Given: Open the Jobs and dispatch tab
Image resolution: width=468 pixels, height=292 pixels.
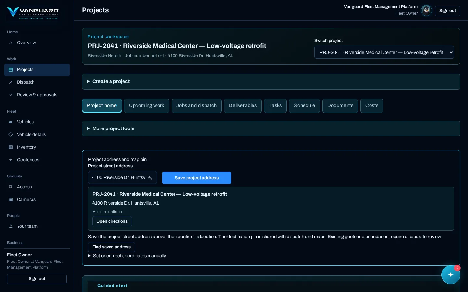Looking at the screenshot, I should 197,106.
